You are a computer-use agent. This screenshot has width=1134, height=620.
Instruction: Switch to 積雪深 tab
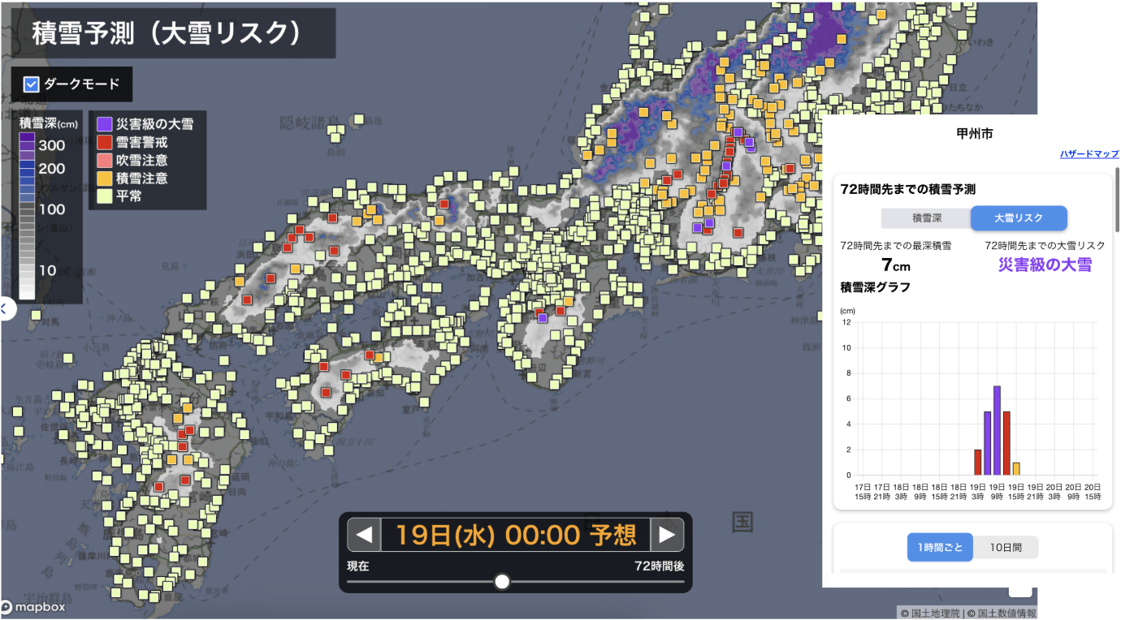pyautogui.click(x=926, y=218)
